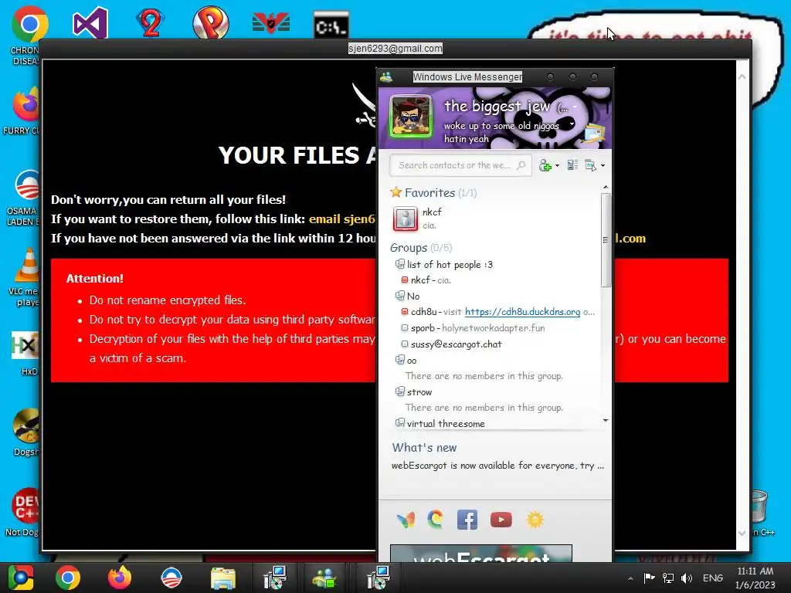Open Firefox from the taskbar

click(120, 578)
